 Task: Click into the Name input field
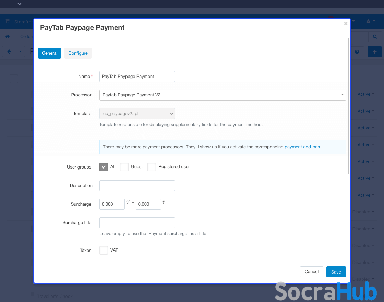coord(137,77)
